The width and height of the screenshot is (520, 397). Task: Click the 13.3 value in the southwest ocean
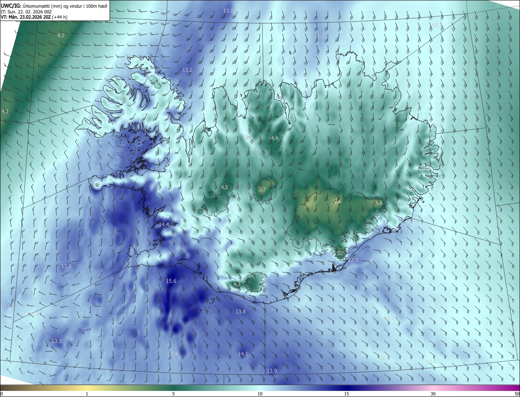[x=56, y=341]
